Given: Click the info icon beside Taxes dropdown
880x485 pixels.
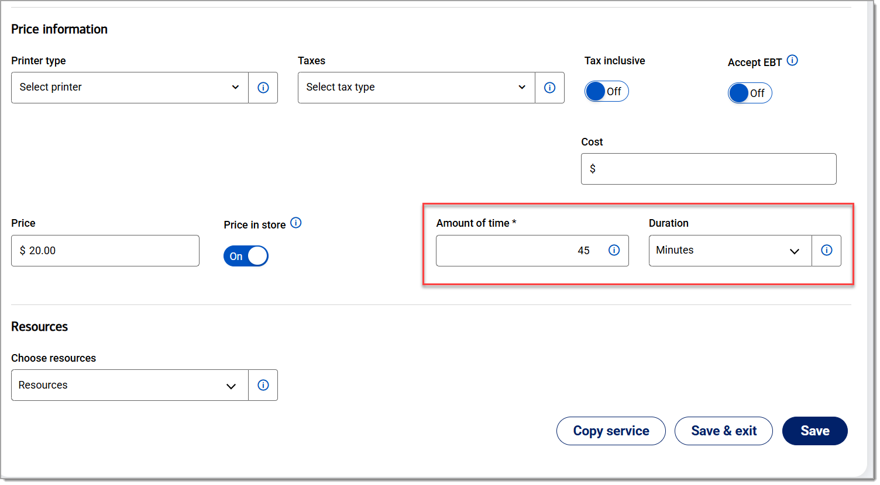Looking at the screenshot, I should pyautogui.click(x=550, y=88).
